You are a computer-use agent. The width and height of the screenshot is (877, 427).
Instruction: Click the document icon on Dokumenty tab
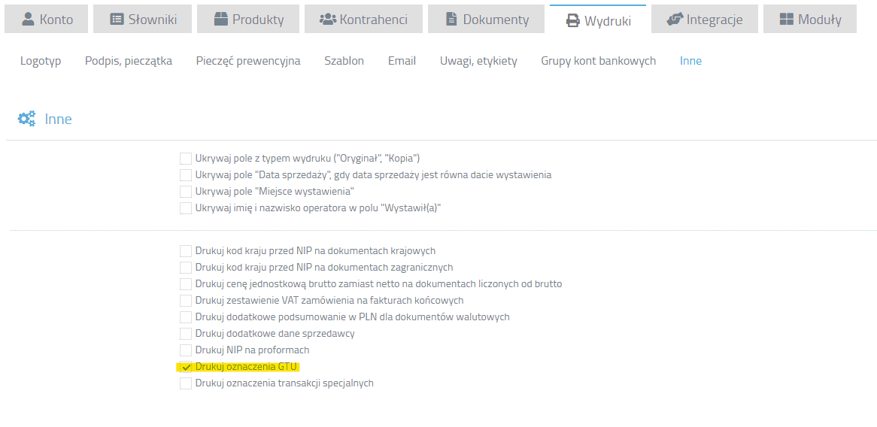(x=451, y=20)
